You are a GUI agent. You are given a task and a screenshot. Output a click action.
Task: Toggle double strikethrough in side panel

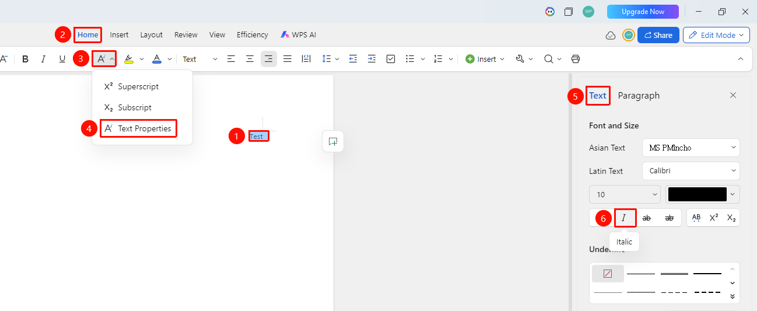(x=670, y=218)
